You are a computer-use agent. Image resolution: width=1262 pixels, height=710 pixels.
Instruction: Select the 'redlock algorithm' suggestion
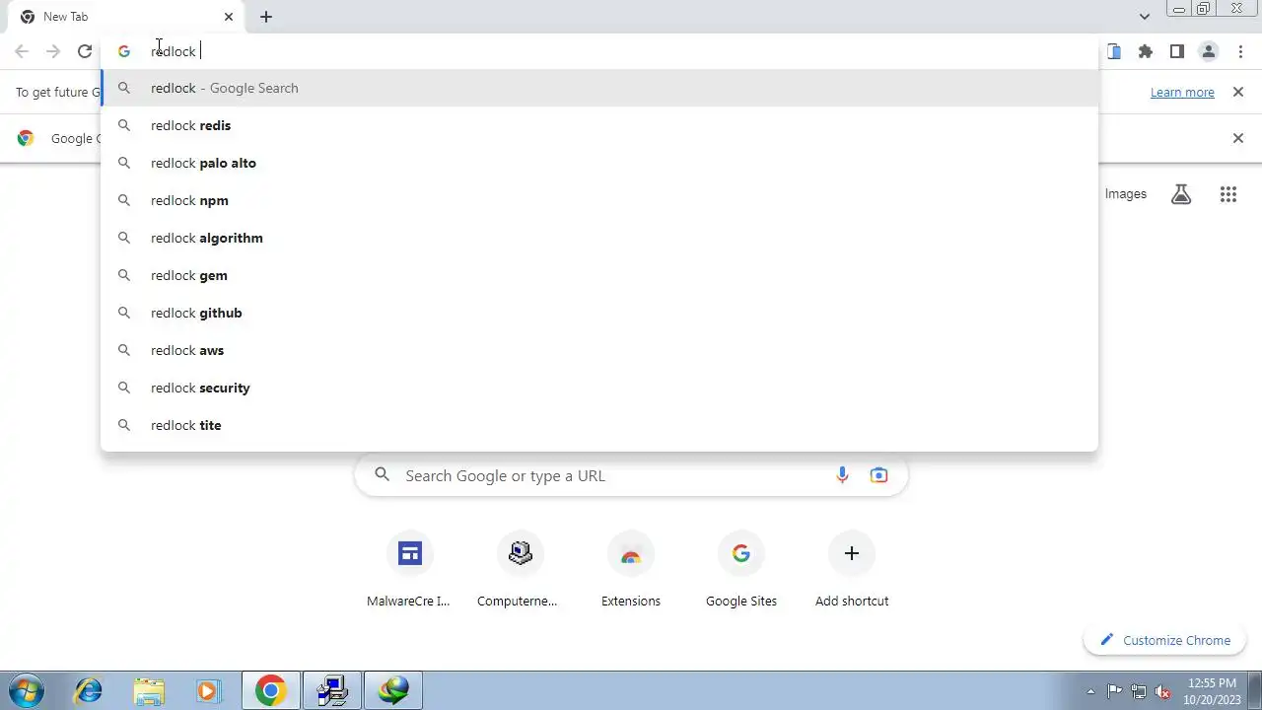pyautogui.click(x=599, y=238)
